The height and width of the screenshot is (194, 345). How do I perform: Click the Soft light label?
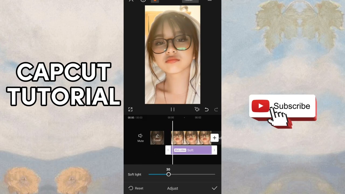click(134, 174)
